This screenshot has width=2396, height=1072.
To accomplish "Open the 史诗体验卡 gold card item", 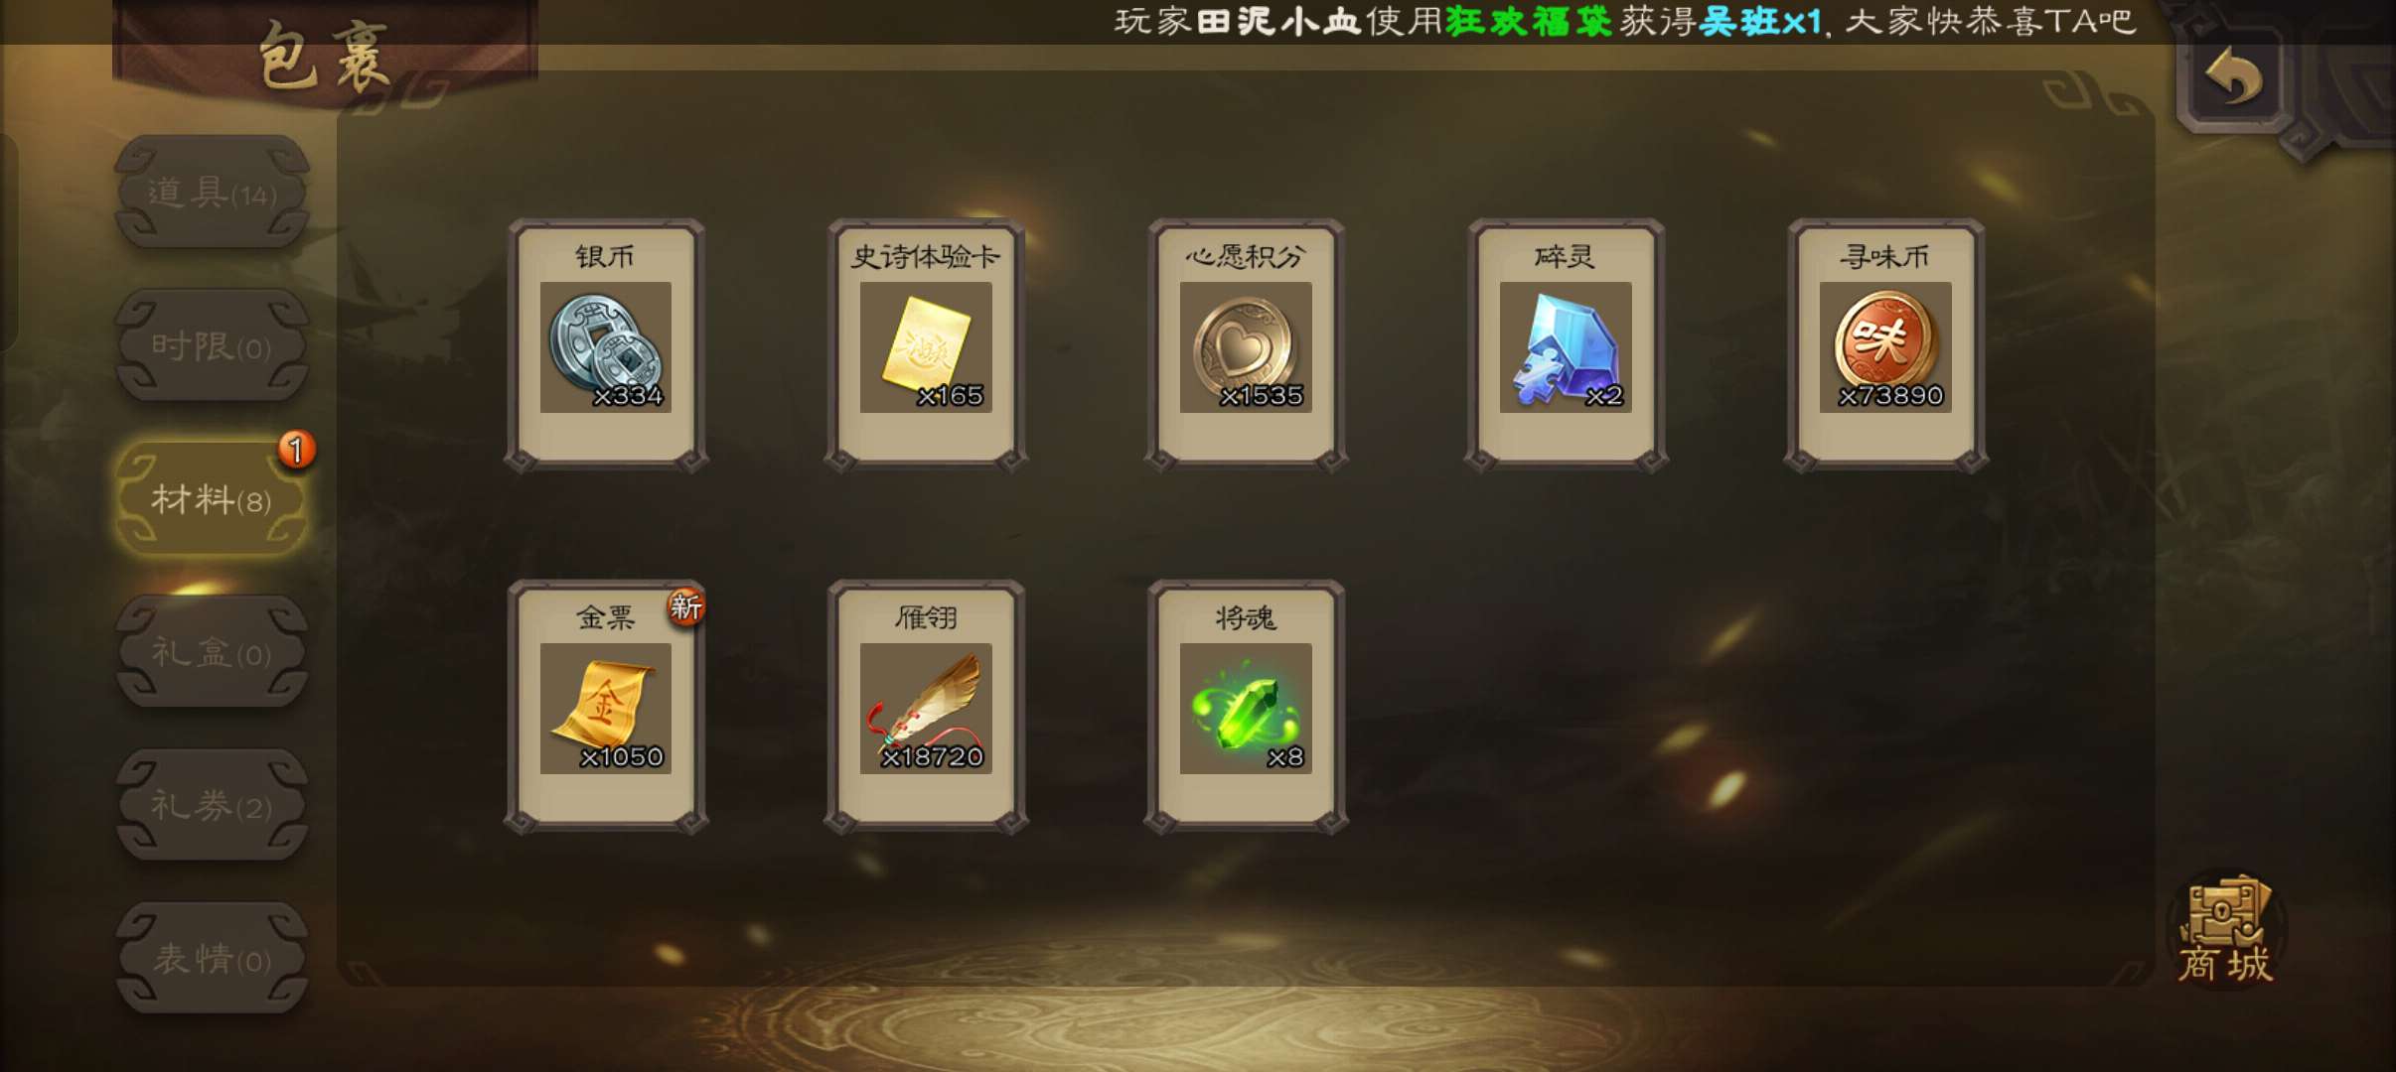I will (926, 346).
